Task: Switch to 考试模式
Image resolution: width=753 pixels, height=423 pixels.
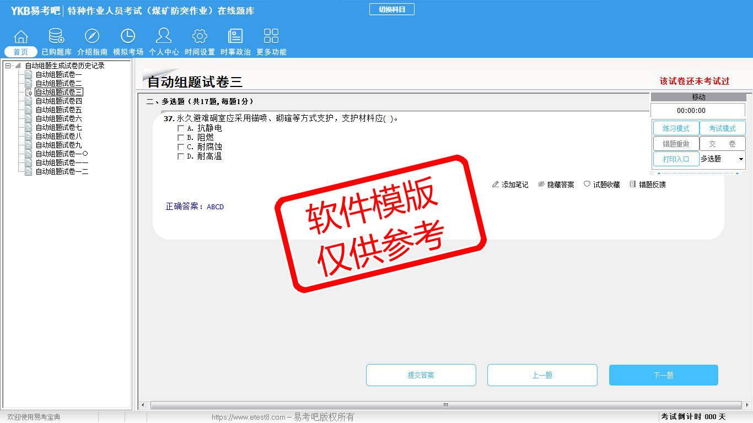Action: pos(722,128)
